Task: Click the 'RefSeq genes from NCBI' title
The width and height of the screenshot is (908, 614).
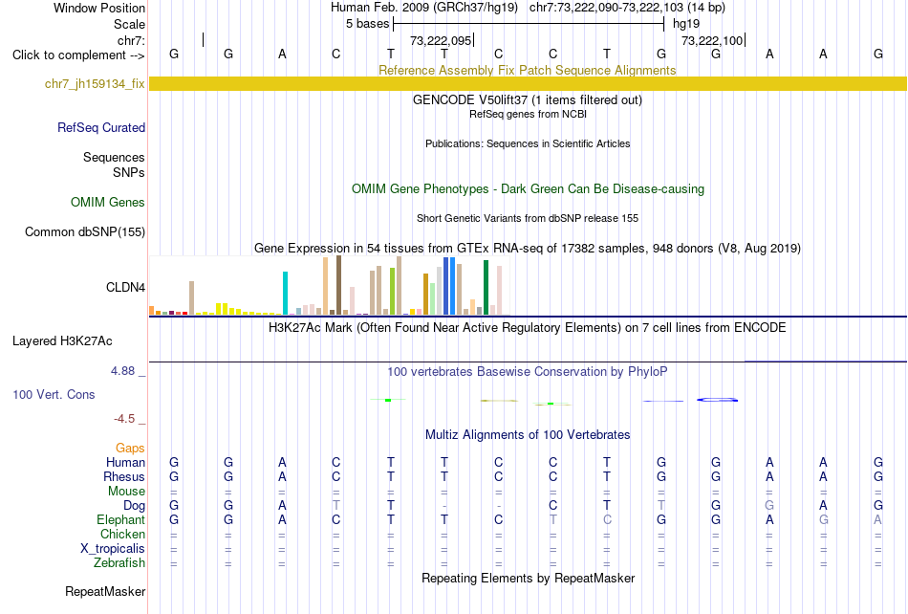Action: tap(528, 114)
